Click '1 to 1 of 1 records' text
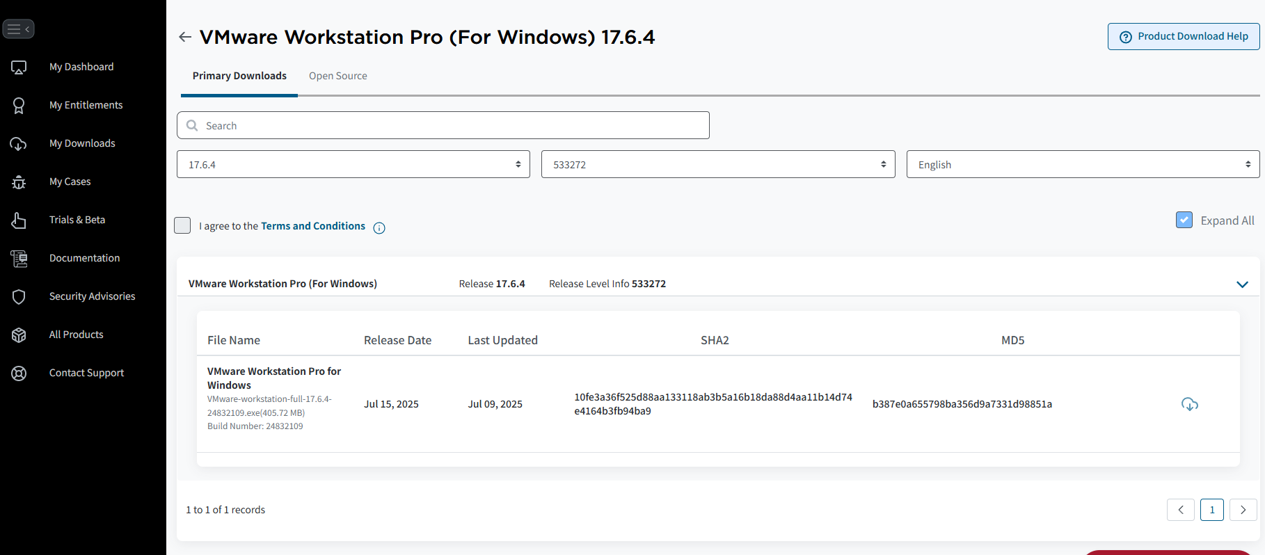 [225, 510]
